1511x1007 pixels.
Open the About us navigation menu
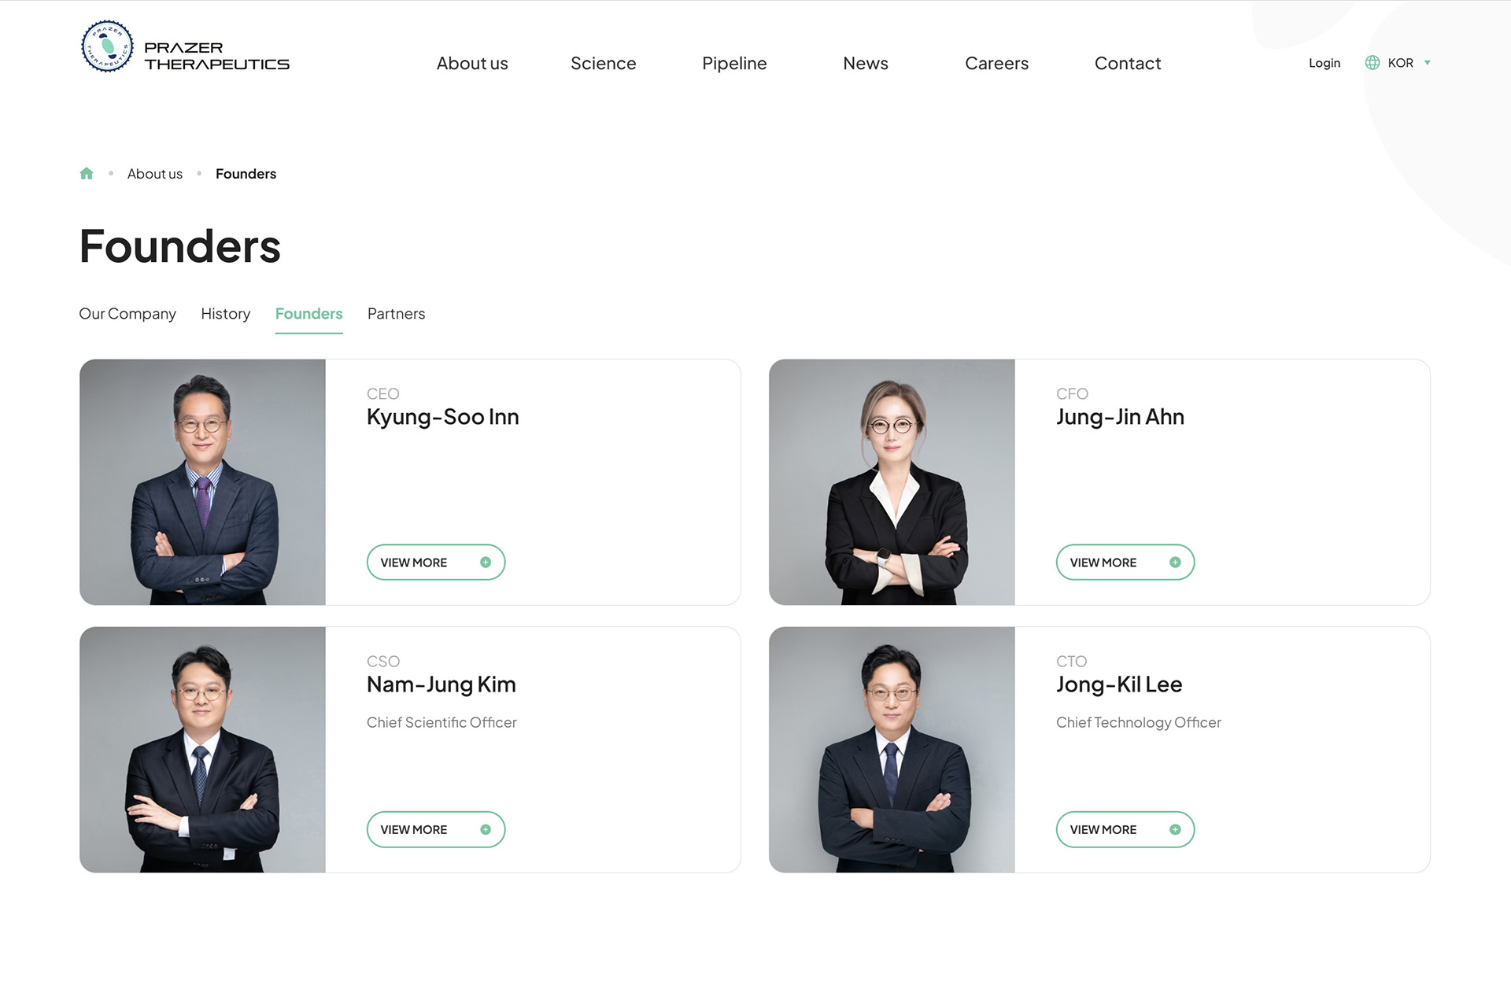pos(472,64)
